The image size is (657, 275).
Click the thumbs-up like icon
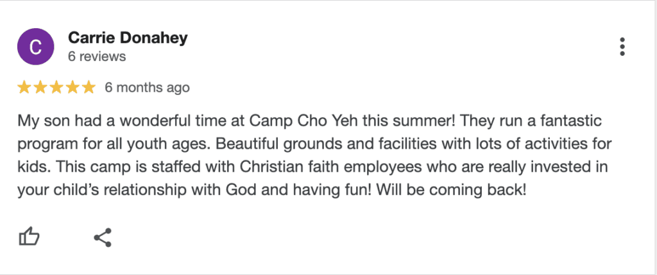29,238
